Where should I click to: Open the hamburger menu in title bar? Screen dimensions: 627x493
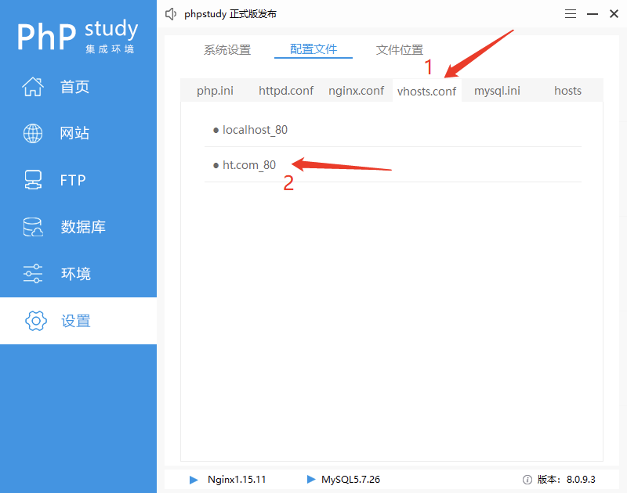click(x=571, y=14)
